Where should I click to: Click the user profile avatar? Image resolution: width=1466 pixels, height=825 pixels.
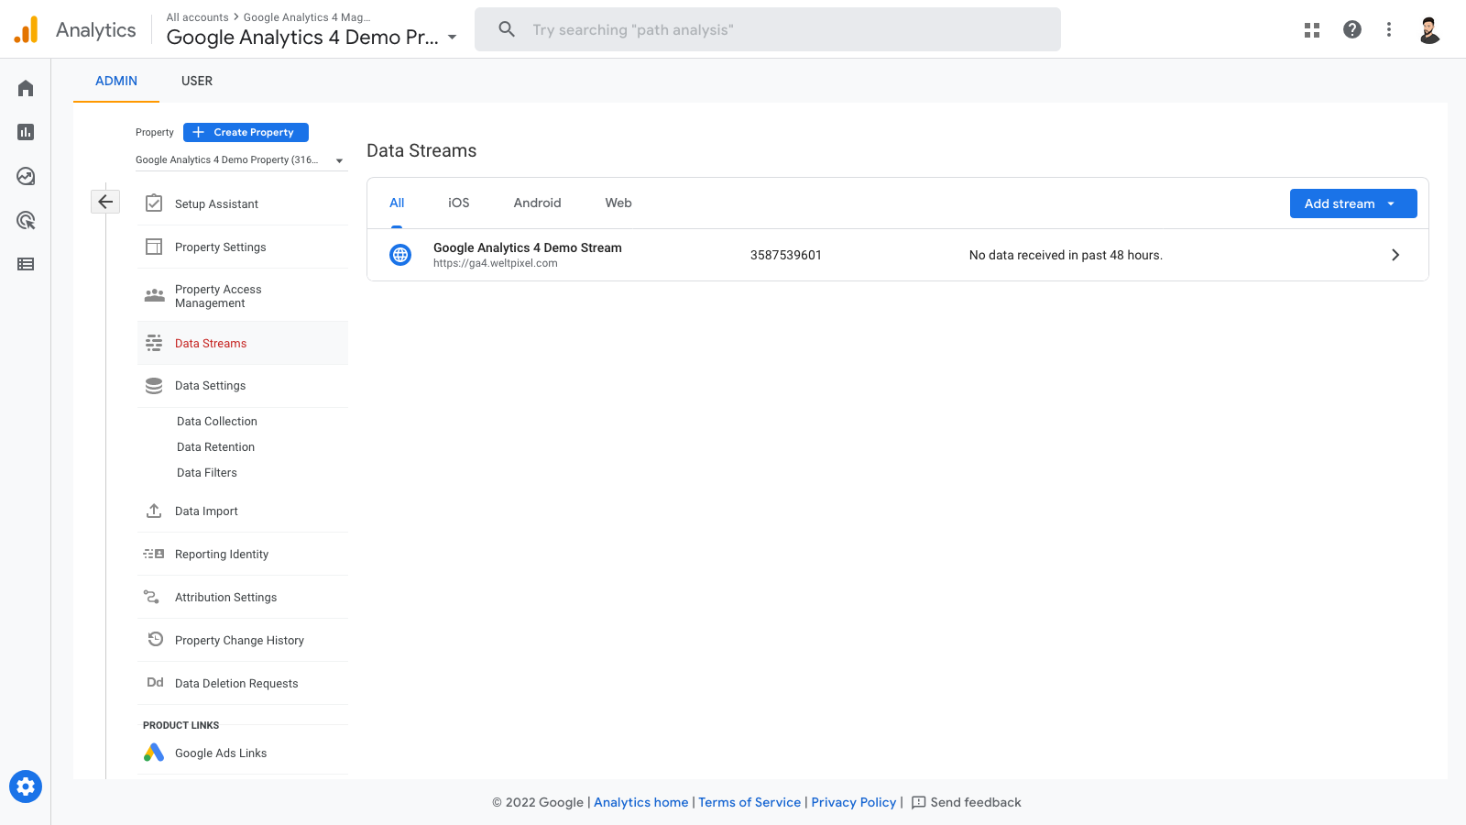[x=1429, y=29]
